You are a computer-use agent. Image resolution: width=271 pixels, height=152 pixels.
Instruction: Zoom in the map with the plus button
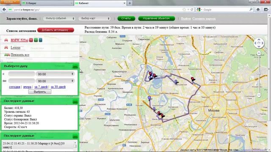(x=259, y=53)
